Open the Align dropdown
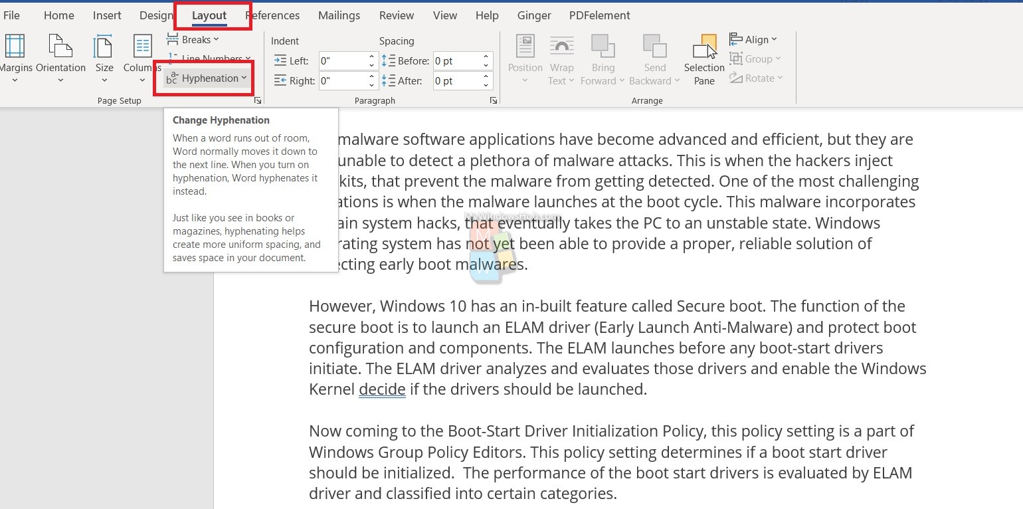1023x509 pixels. click(x=753, y=40)
